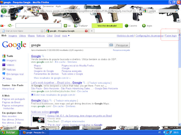Open 'Notícias sobre google' heading link

(x=45, y=112)
